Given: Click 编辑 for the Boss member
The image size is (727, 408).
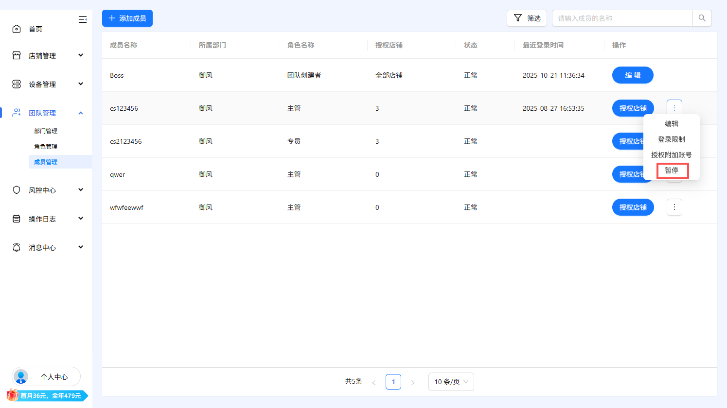Looking at the screenshot, I should click(x=633, y=75).
